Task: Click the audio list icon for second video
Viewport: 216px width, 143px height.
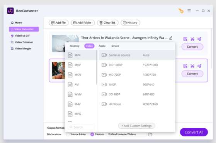Action: pyautogui.click(x=199, y=66)
